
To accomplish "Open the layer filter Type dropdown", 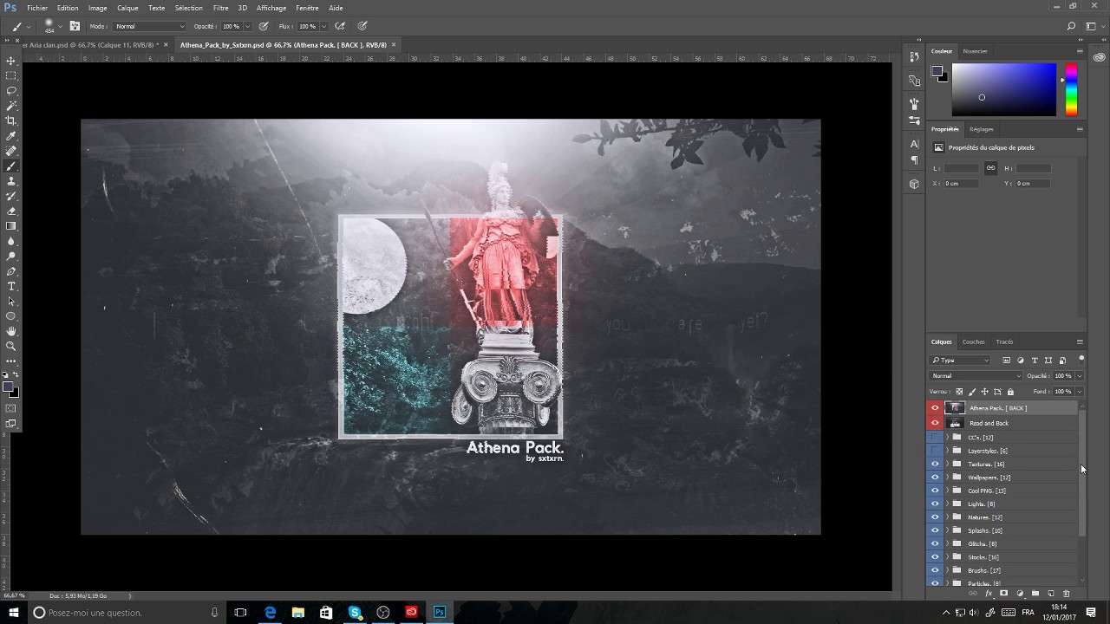I will (961, 361).
